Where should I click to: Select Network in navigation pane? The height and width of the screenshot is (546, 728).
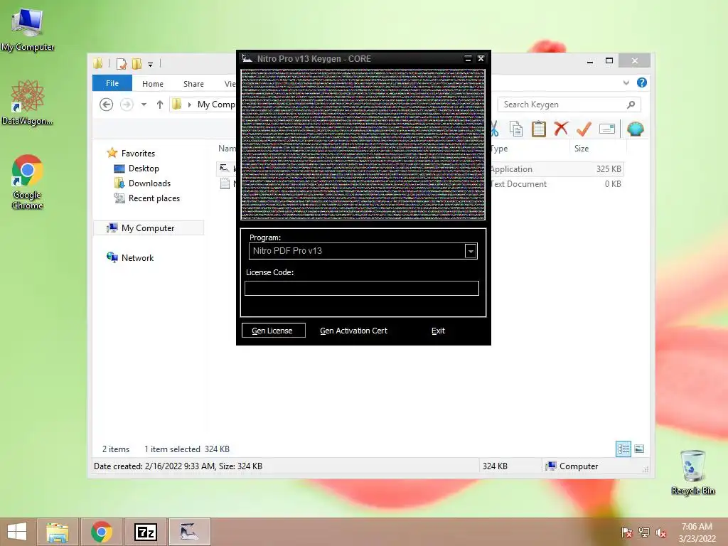point(137,258)
